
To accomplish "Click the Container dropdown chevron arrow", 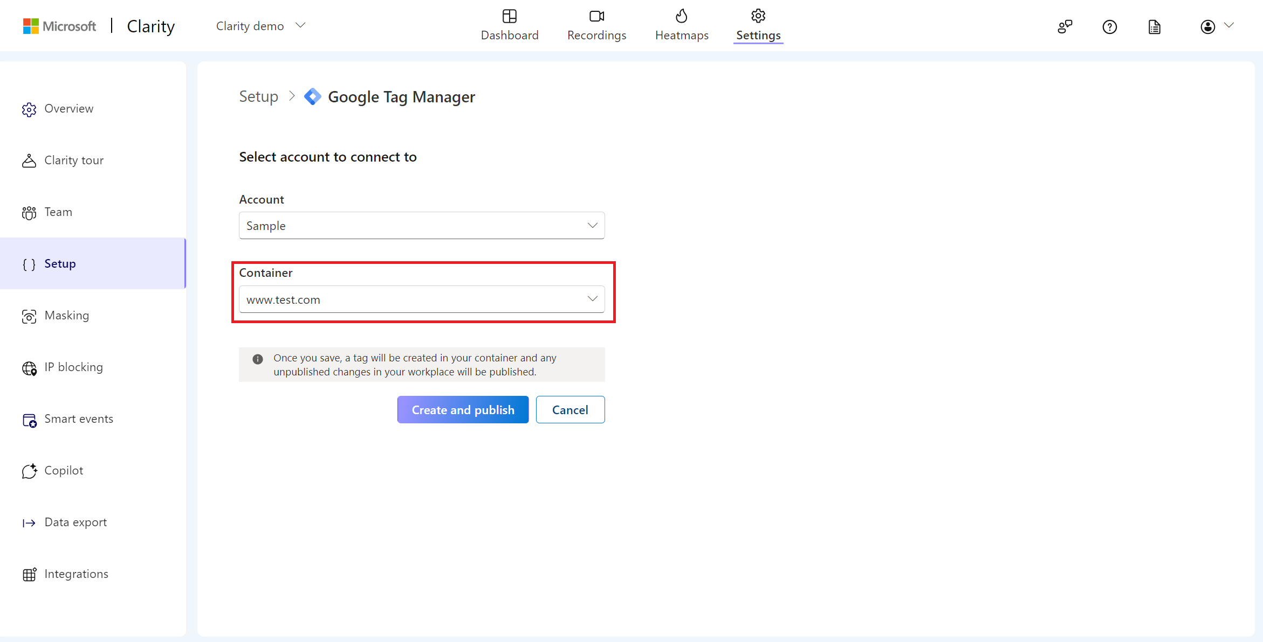I will tap(592, 299).
